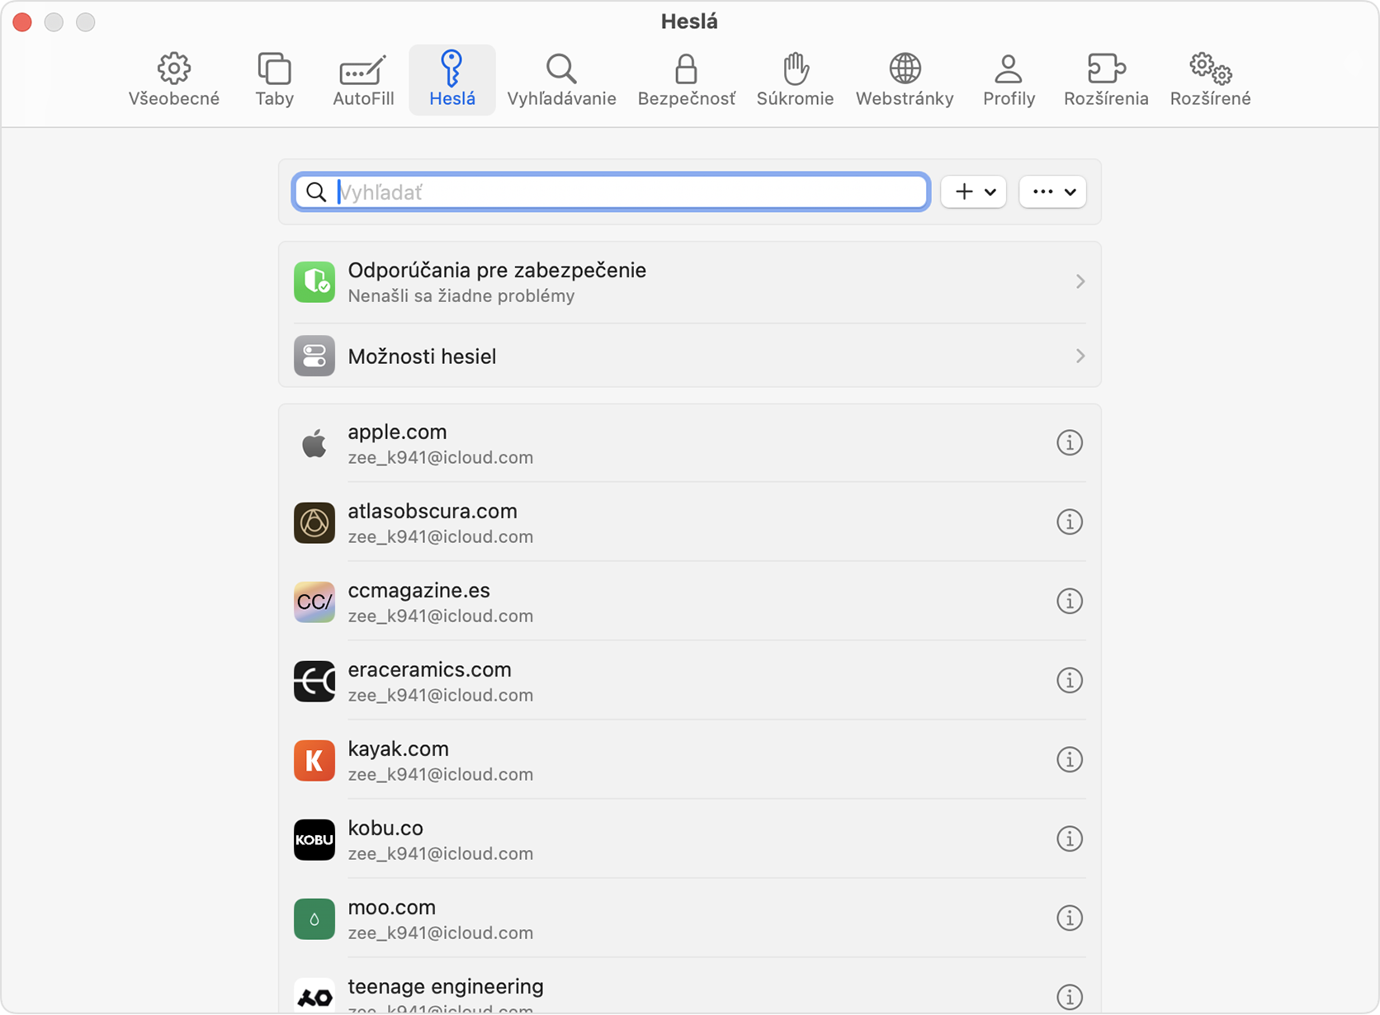Click the Možnosti hesiel toggle-switch icon
Image resolution: width=1380 pixels, height=1015 pixels.
[x=314, y=356]
